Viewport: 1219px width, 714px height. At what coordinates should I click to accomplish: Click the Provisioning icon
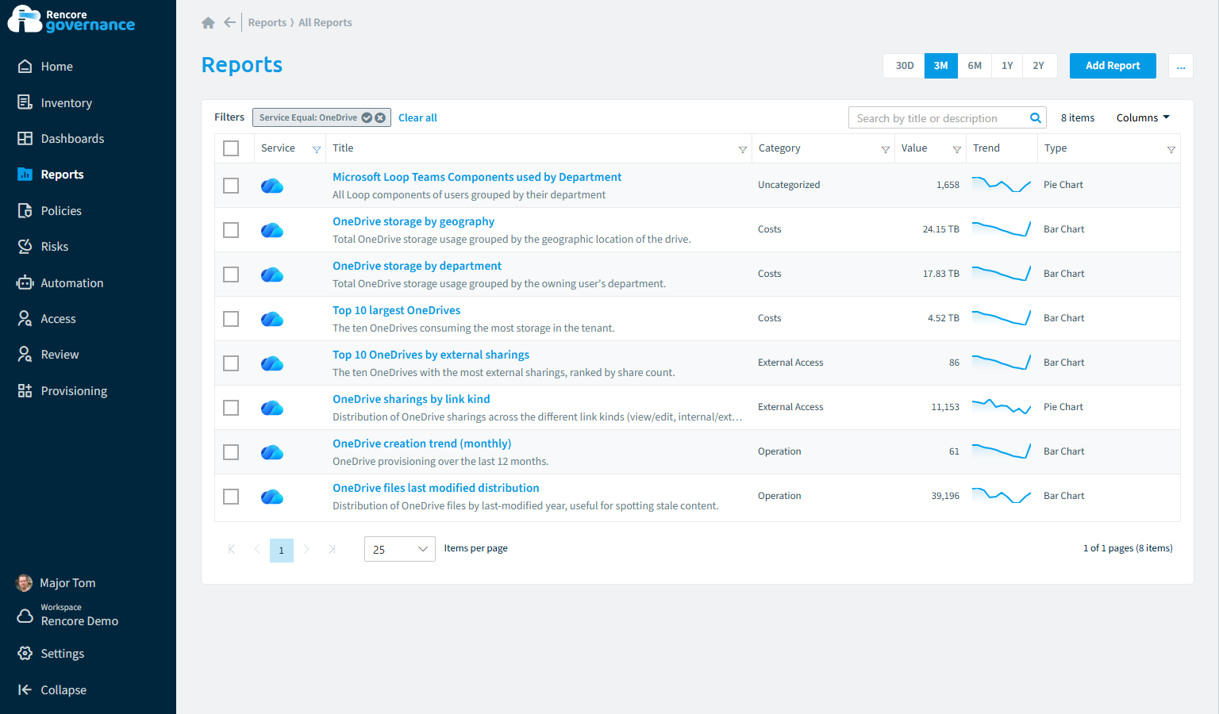(x=25, y=390)
